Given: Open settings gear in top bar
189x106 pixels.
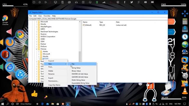Looking at the screenshot, I should coord(40,2).
